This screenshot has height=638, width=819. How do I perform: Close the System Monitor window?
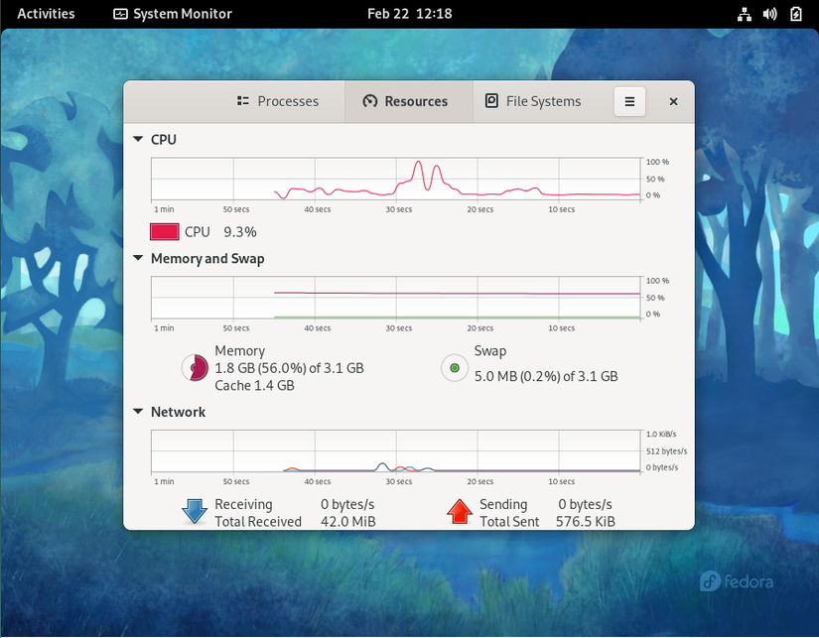pos(673,101)
